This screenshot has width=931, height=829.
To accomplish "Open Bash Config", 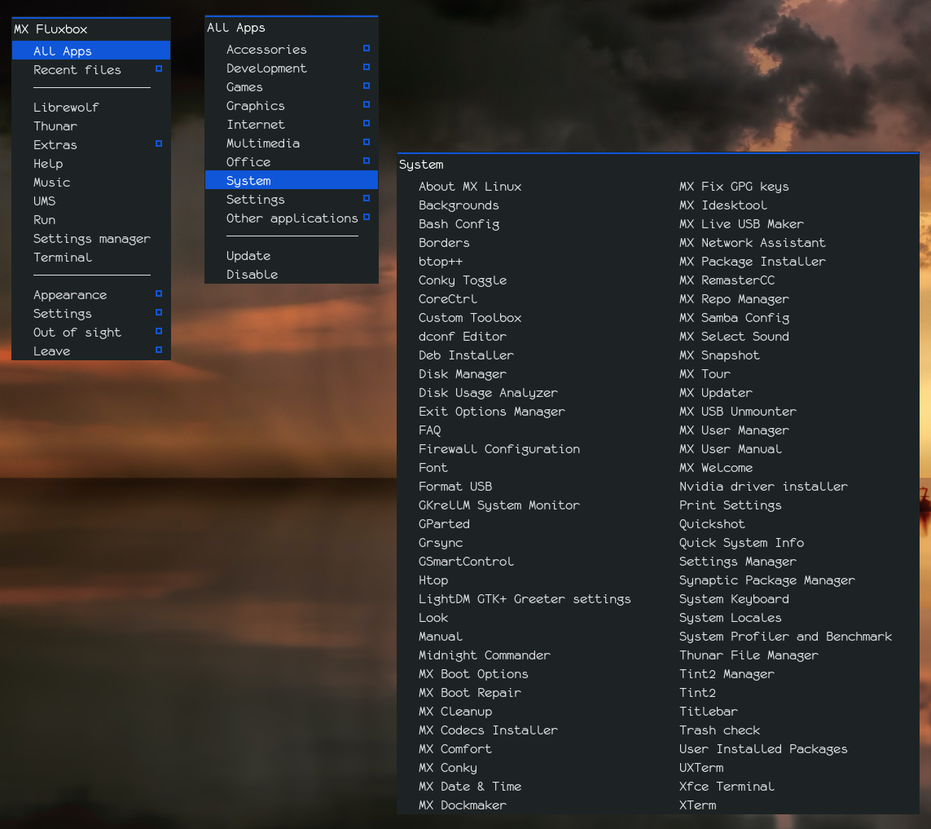I will (459, 224).
